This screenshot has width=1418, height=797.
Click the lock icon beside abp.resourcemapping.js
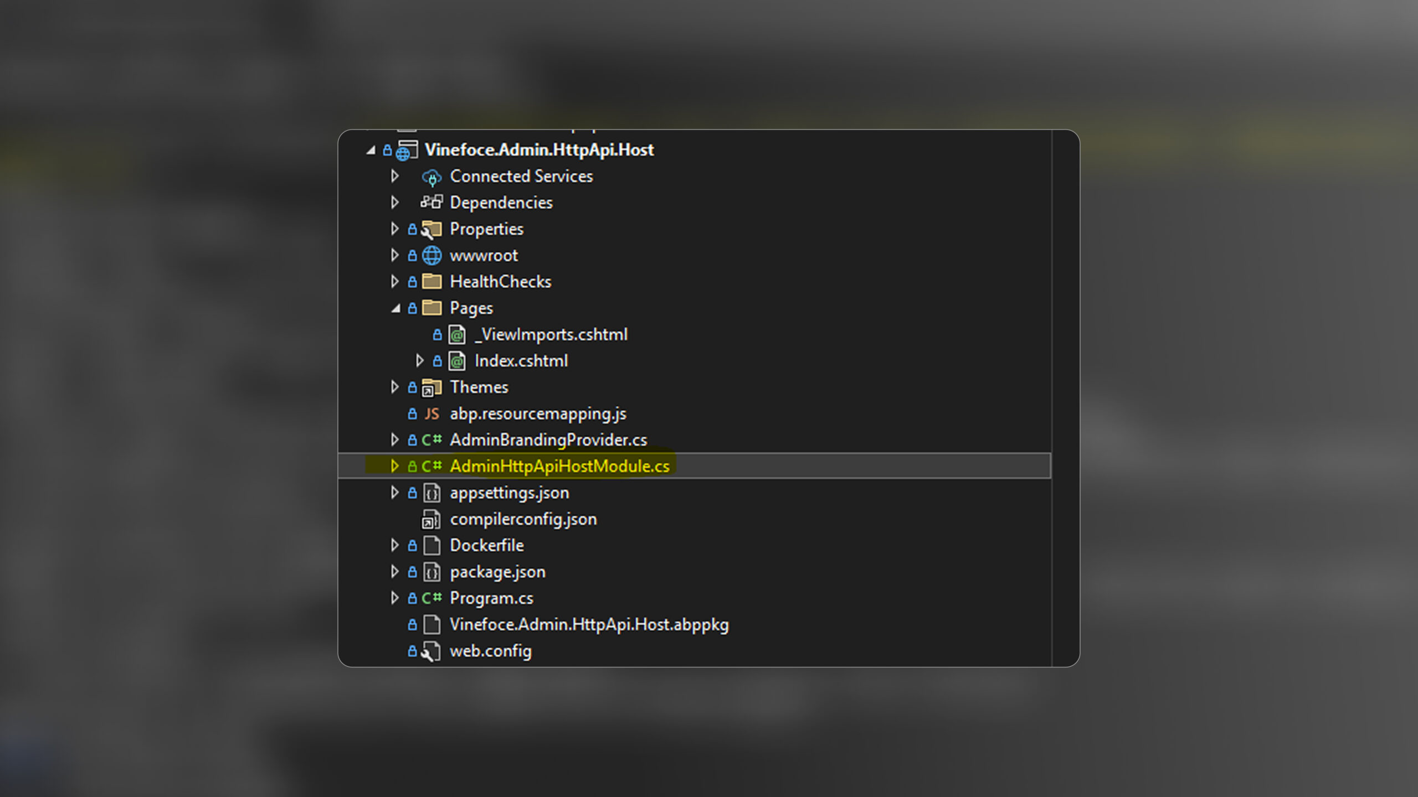412,413
